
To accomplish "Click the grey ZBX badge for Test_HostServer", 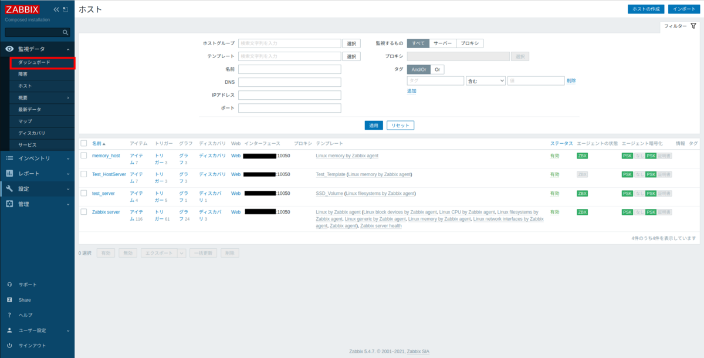I will pos(582,174).
